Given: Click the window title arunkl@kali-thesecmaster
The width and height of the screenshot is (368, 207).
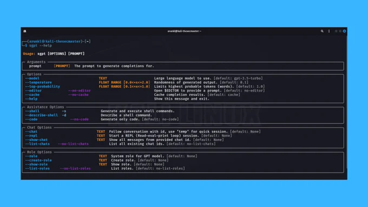Looking at the screenshot, I should tap(184, 31).
